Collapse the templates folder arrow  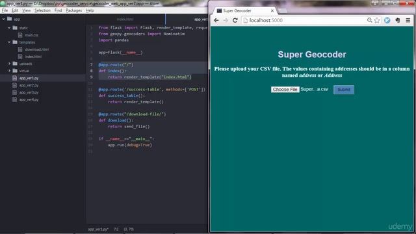click(9, 42)
